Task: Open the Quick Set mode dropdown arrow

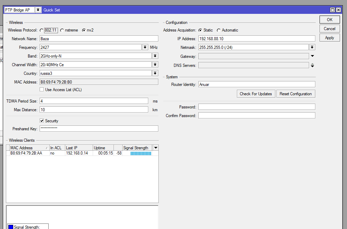Action: pyautogui.click(x=38, y=10)
